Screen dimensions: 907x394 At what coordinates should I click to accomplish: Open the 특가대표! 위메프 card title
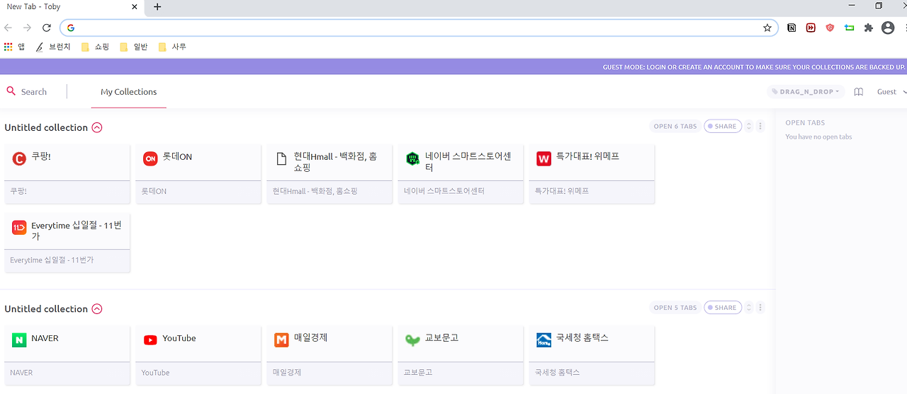point(588,156)
